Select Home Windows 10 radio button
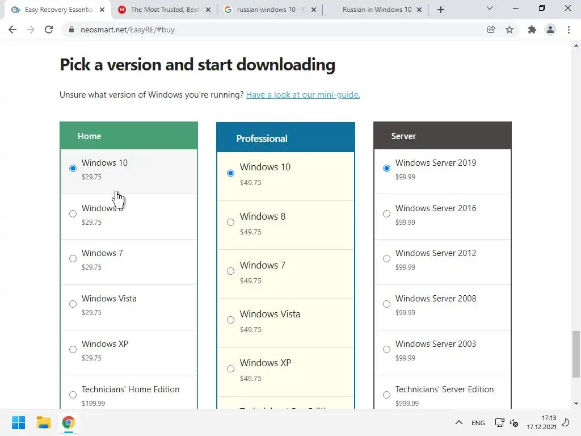The width and height of the screenshot is (581, 436). 73,168
